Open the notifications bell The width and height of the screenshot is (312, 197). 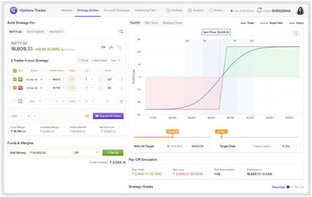(x=259, y=10)
